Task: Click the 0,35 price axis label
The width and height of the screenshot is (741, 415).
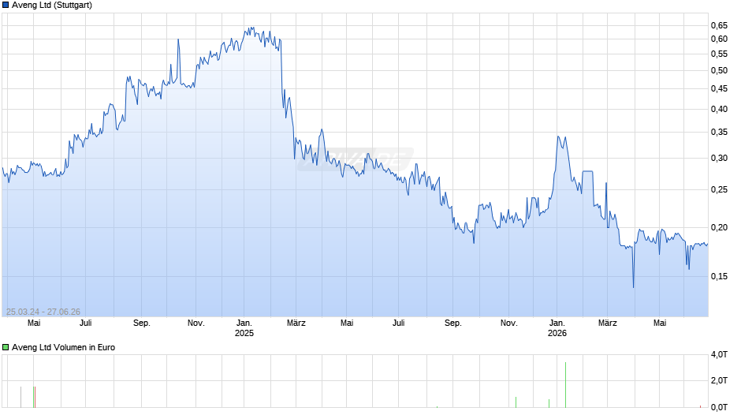Action: pos(719,132)
